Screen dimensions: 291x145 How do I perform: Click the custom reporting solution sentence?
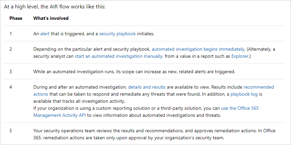(146, 112)
